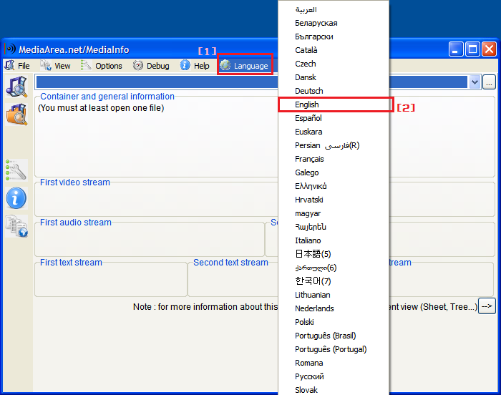501x395 pixels.
Task: Open the File menu
Action: [x=18, y=66]
